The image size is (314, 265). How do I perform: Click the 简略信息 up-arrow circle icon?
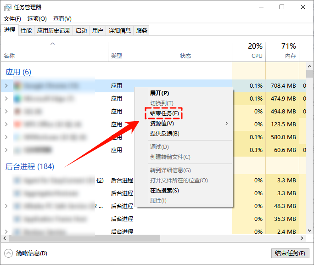[x=8, y=253]
